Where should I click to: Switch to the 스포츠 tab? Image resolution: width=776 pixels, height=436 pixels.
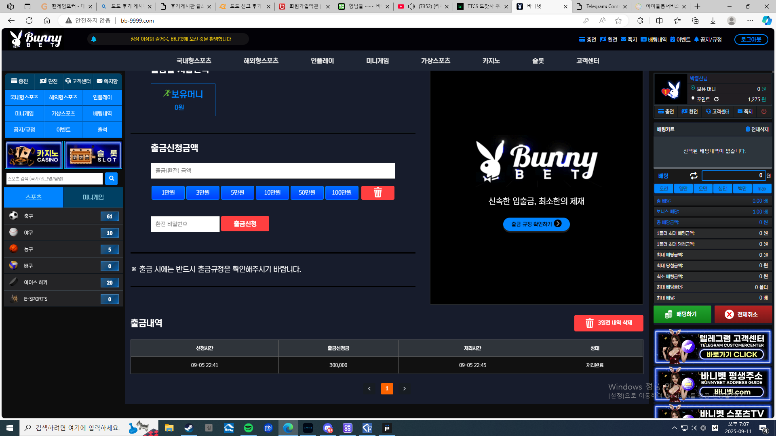click(x=34, y=197)
